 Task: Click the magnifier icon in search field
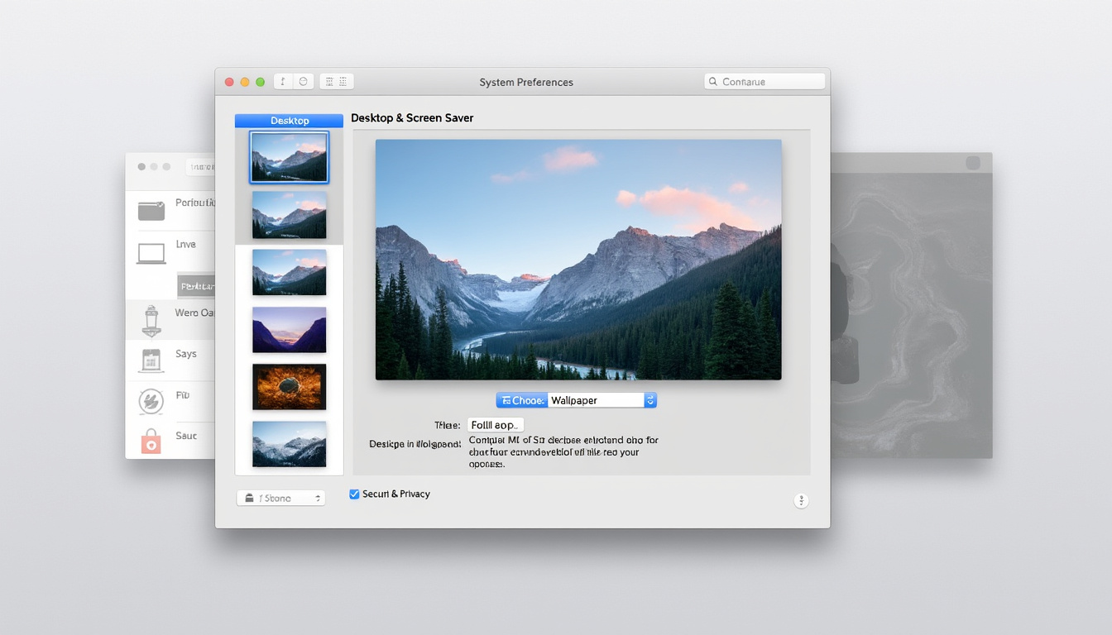click(712, 82)
